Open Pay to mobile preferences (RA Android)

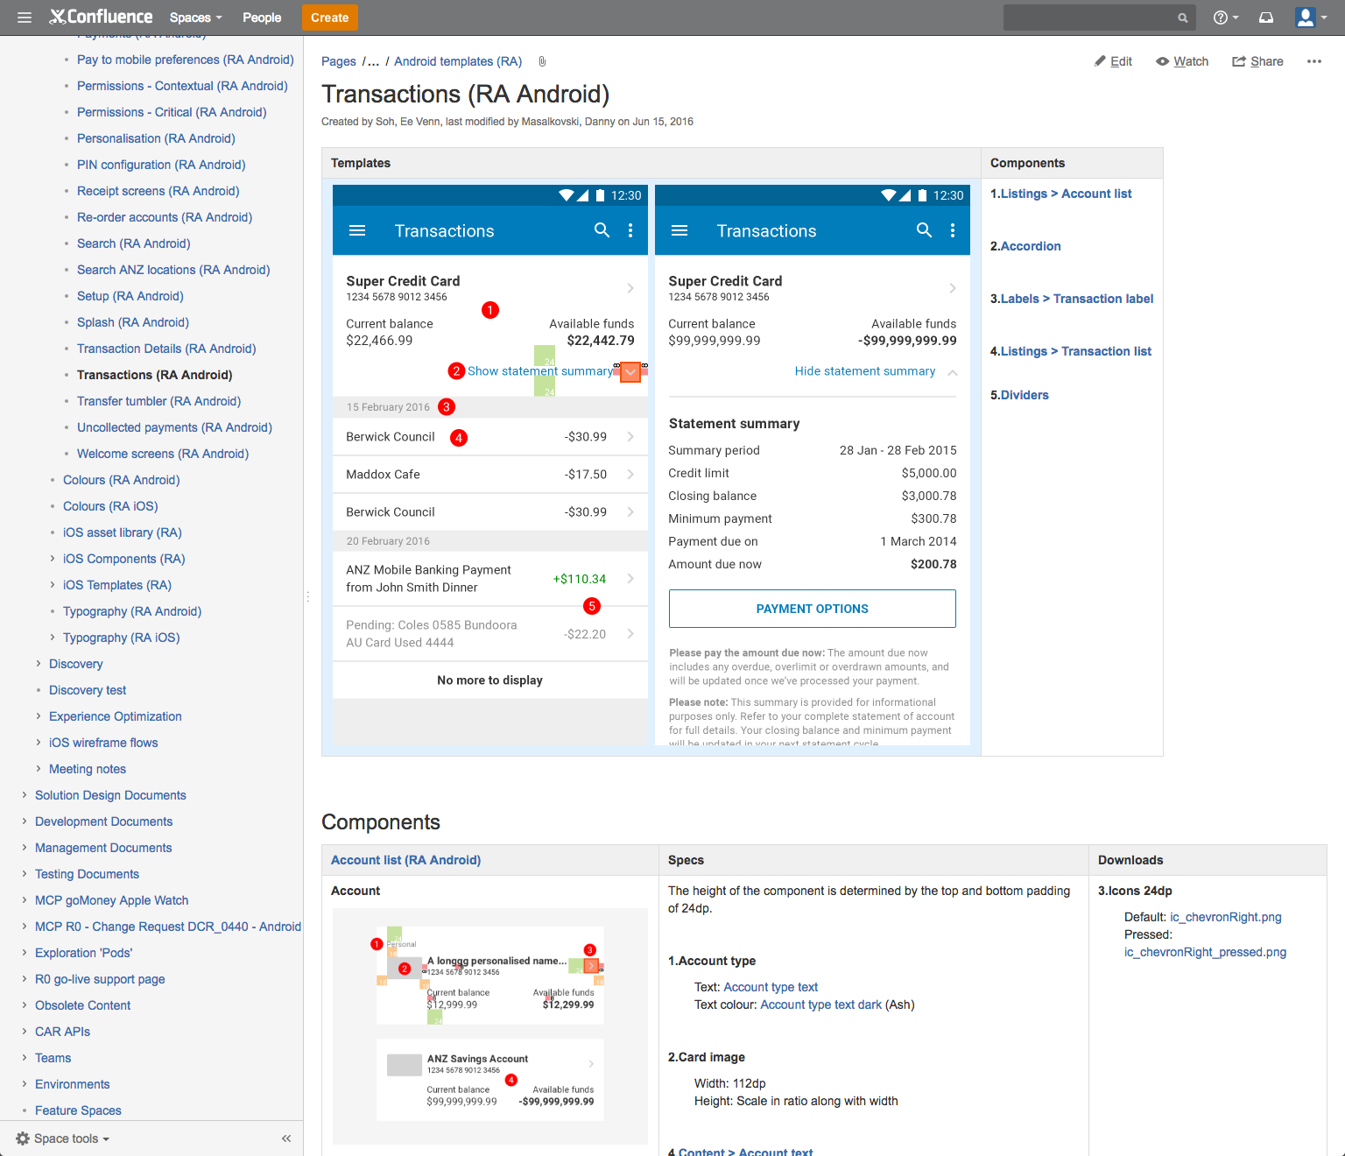(x=185, y=60)
